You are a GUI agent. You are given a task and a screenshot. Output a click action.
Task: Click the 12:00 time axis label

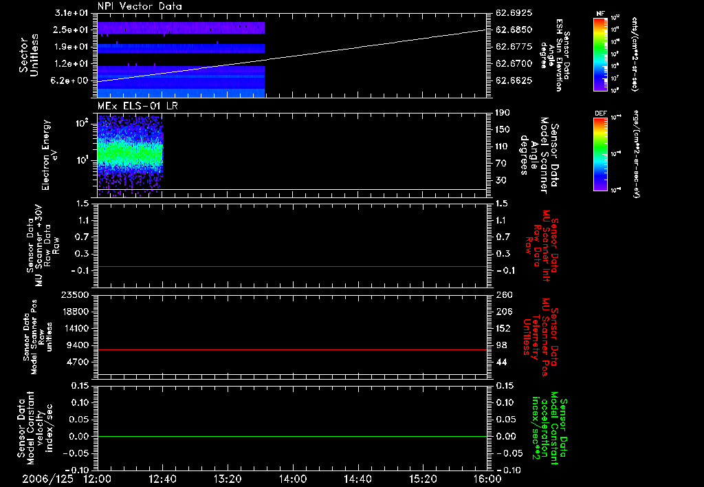coord(98,479)
